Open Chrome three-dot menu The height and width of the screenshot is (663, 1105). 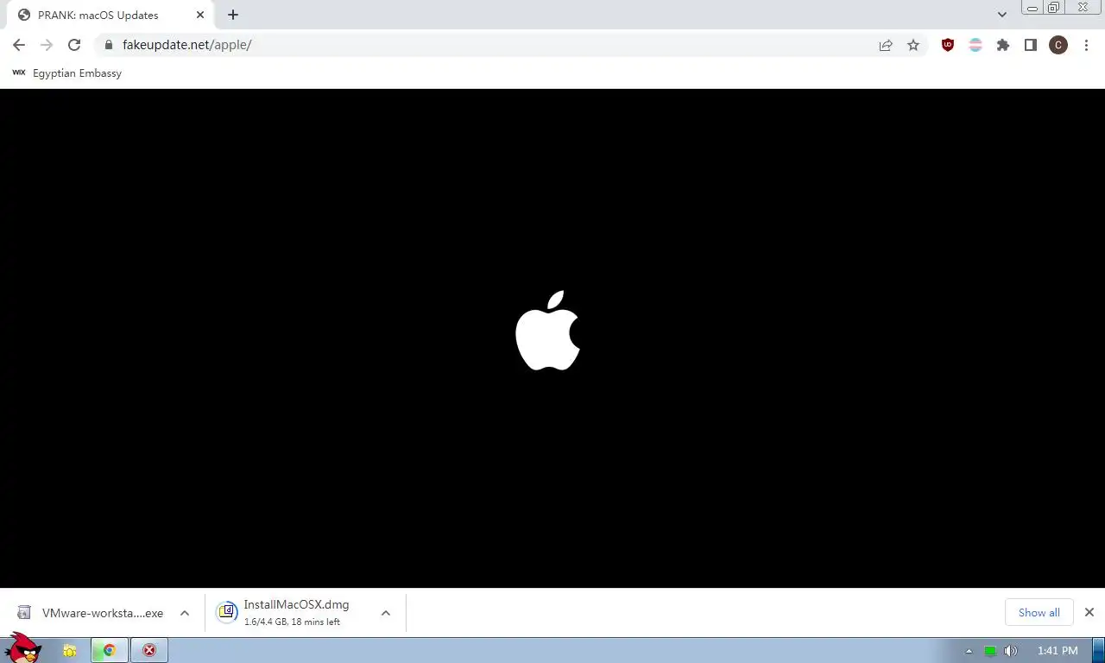[x=1086, y=45]
